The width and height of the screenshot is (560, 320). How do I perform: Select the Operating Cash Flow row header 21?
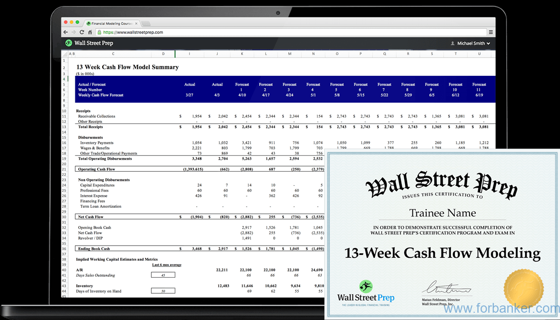[x=64, y=169]
